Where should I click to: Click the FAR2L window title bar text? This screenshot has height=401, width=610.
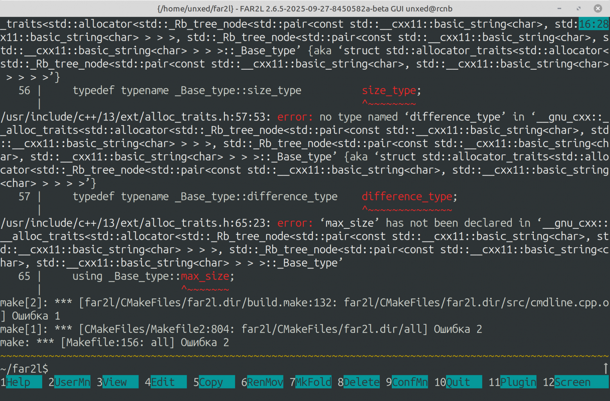(305, 9)
